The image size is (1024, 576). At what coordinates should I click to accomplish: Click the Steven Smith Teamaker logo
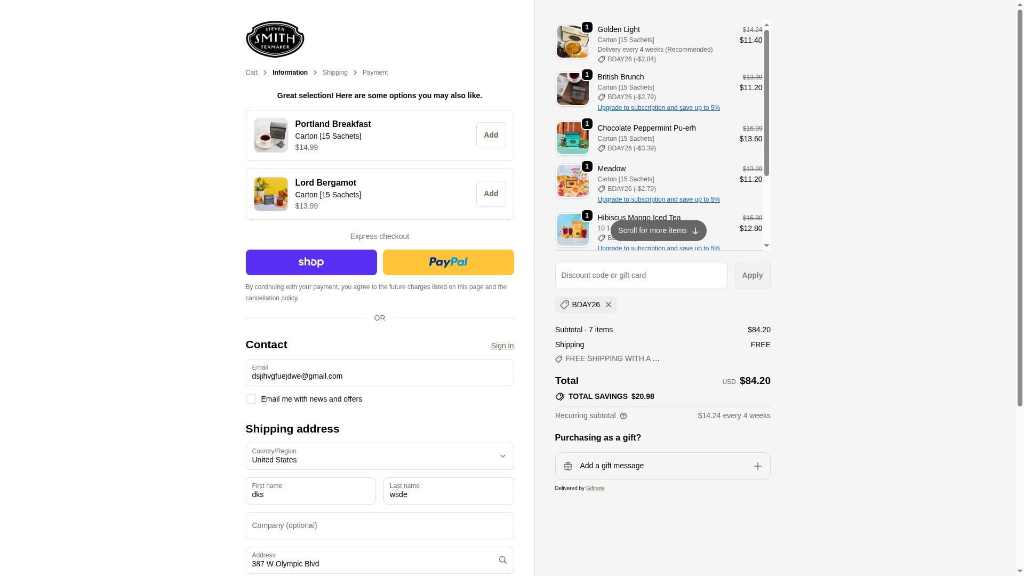(275, 39)
